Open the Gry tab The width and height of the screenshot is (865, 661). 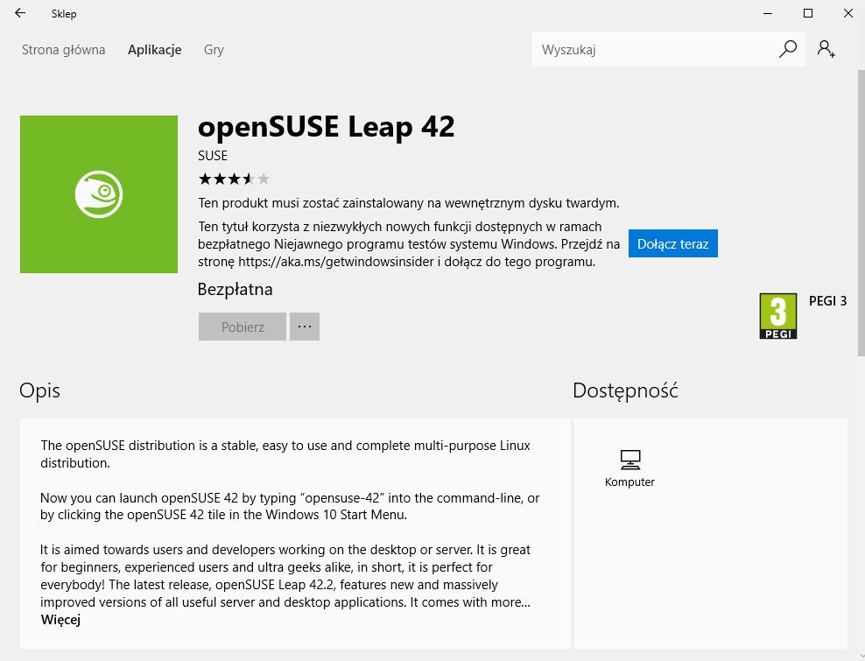pos(214,50)
